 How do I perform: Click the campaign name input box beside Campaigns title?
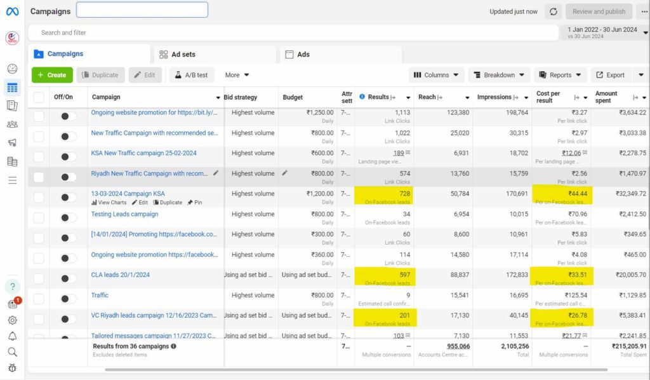pos(142,10)
